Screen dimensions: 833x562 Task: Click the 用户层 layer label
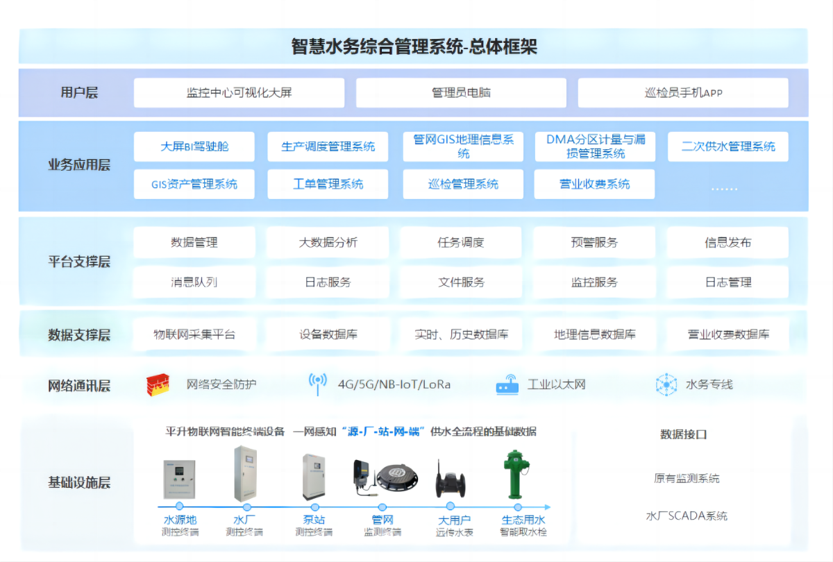point(79,92)
